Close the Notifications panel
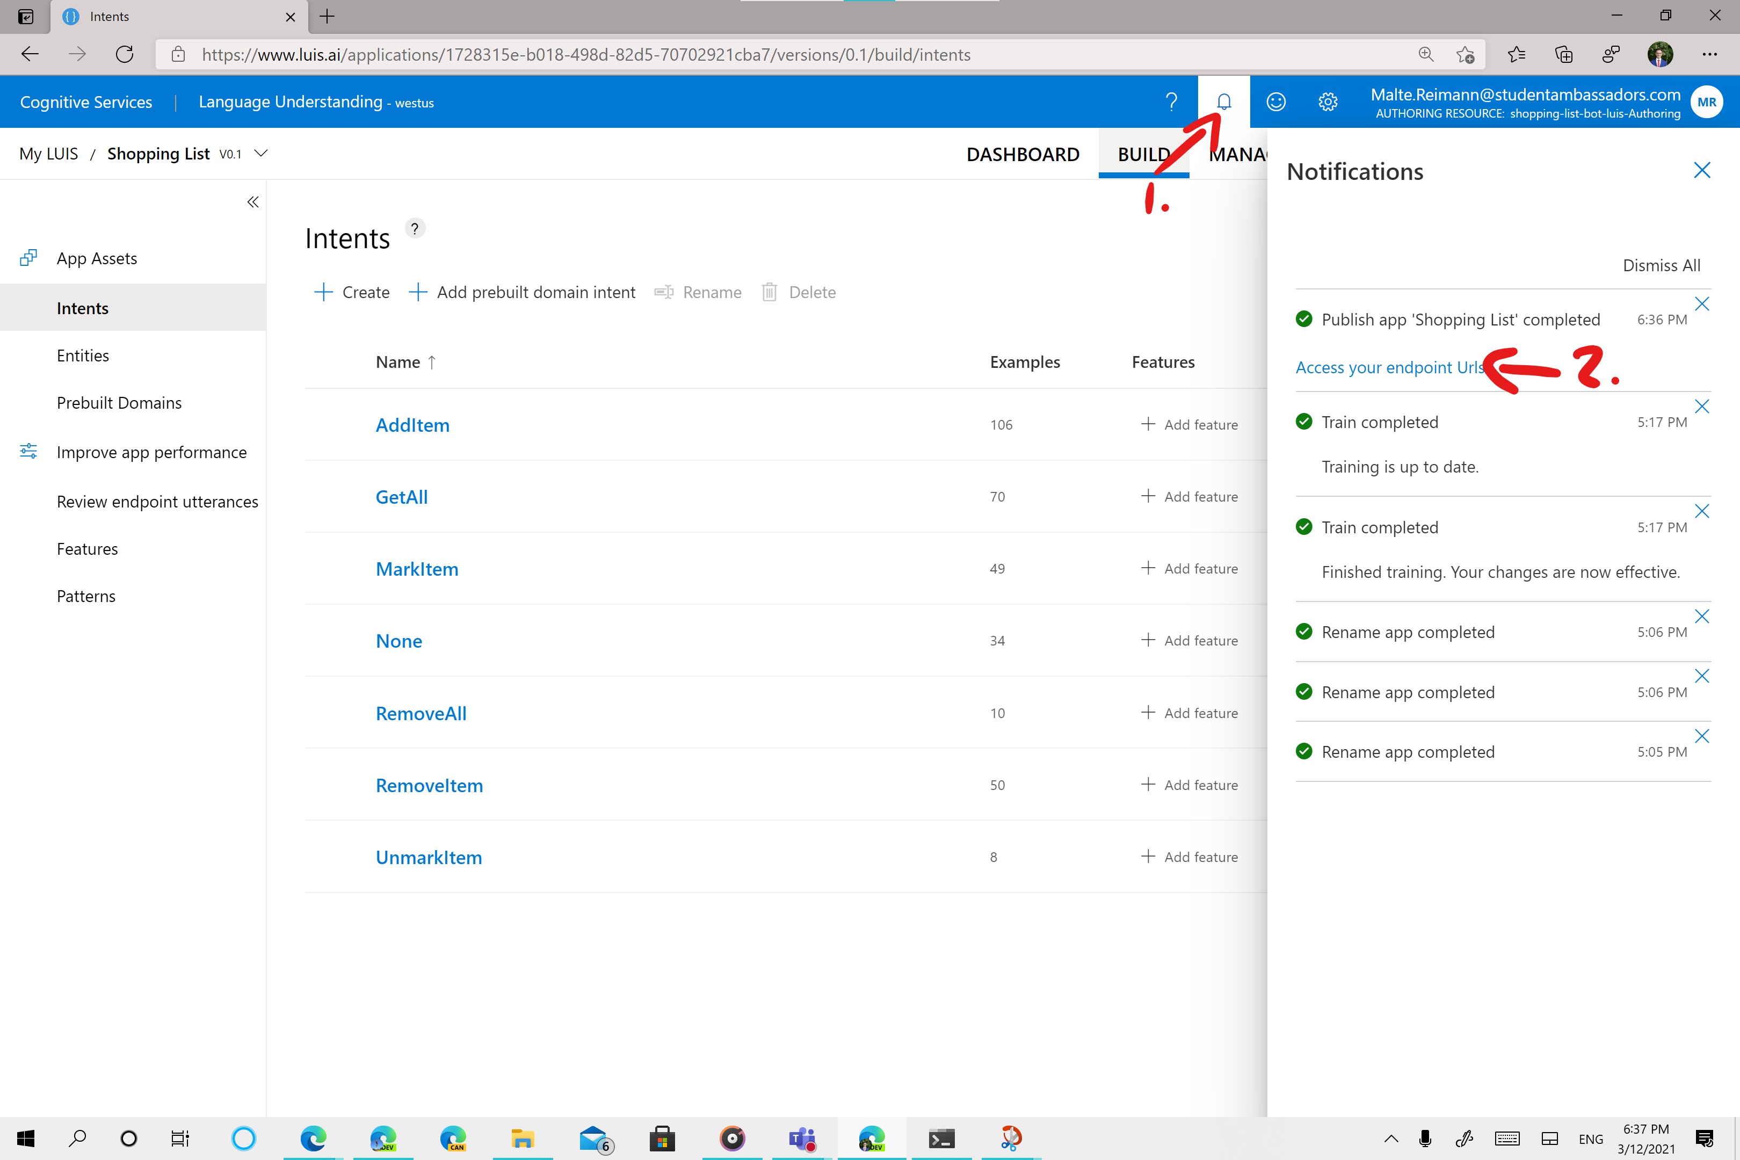 click(x=1701, y=171)
